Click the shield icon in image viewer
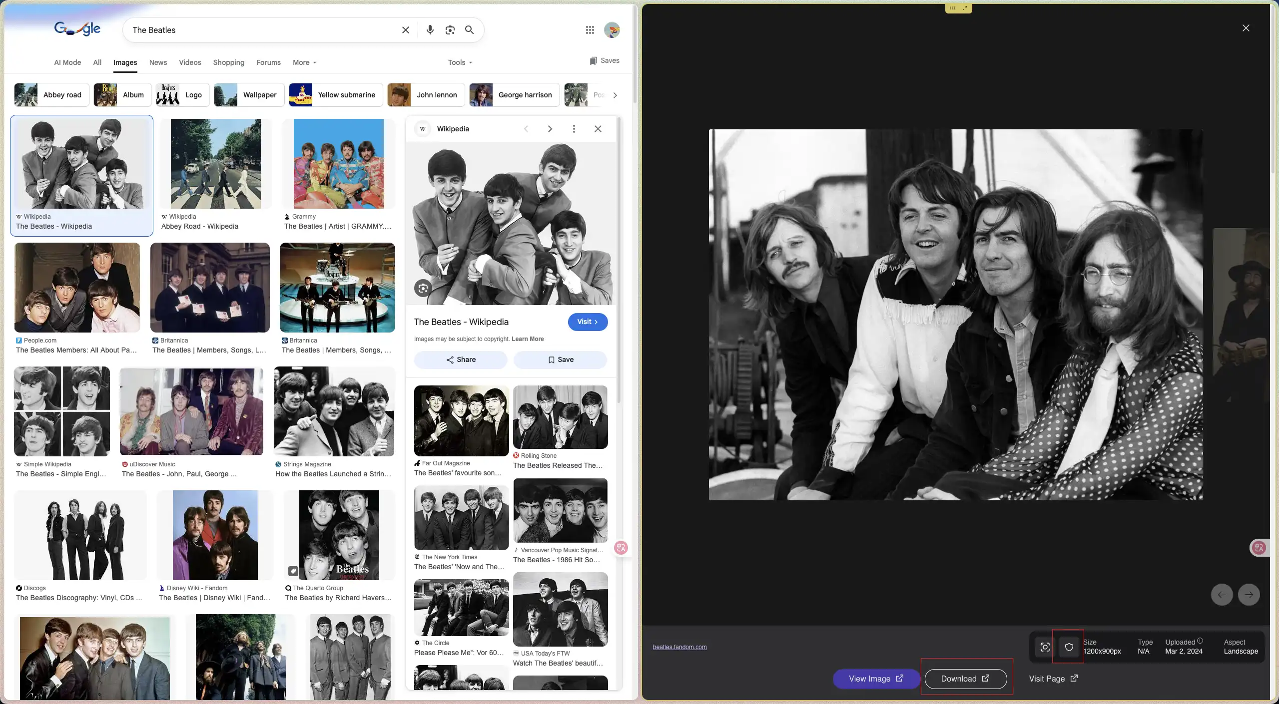Image resolution: width=1279 pixels, height=704 pixels. [x=1069, y=647]
